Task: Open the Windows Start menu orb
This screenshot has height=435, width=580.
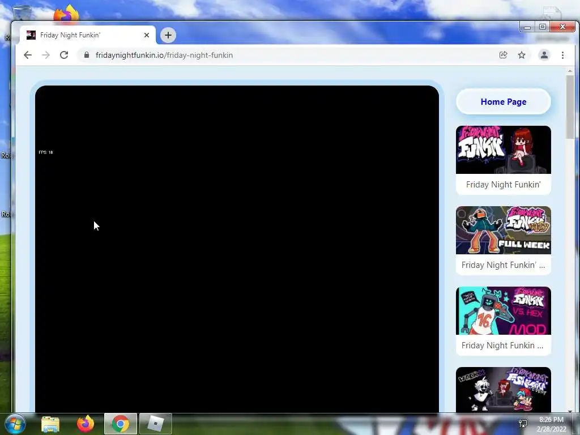Action: [14, 424]
